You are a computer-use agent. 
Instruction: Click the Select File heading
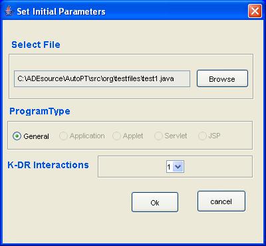coord(36,45)
